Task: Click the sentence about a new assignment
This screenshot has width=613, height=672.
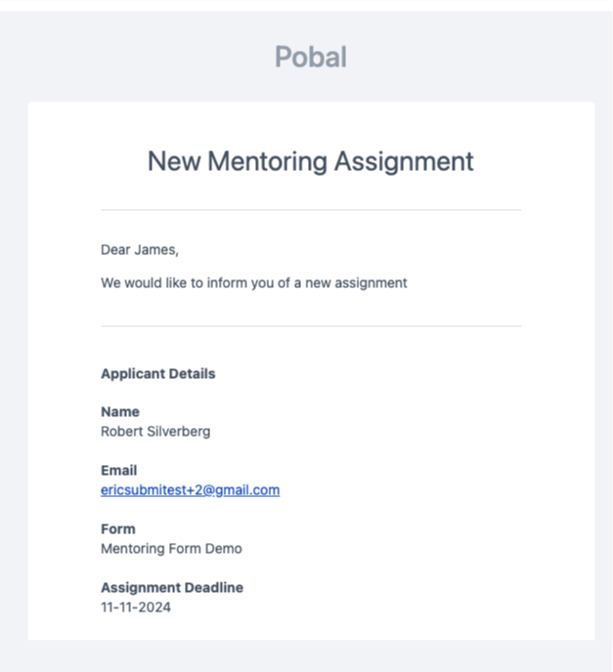Action: tap(254, 283)
